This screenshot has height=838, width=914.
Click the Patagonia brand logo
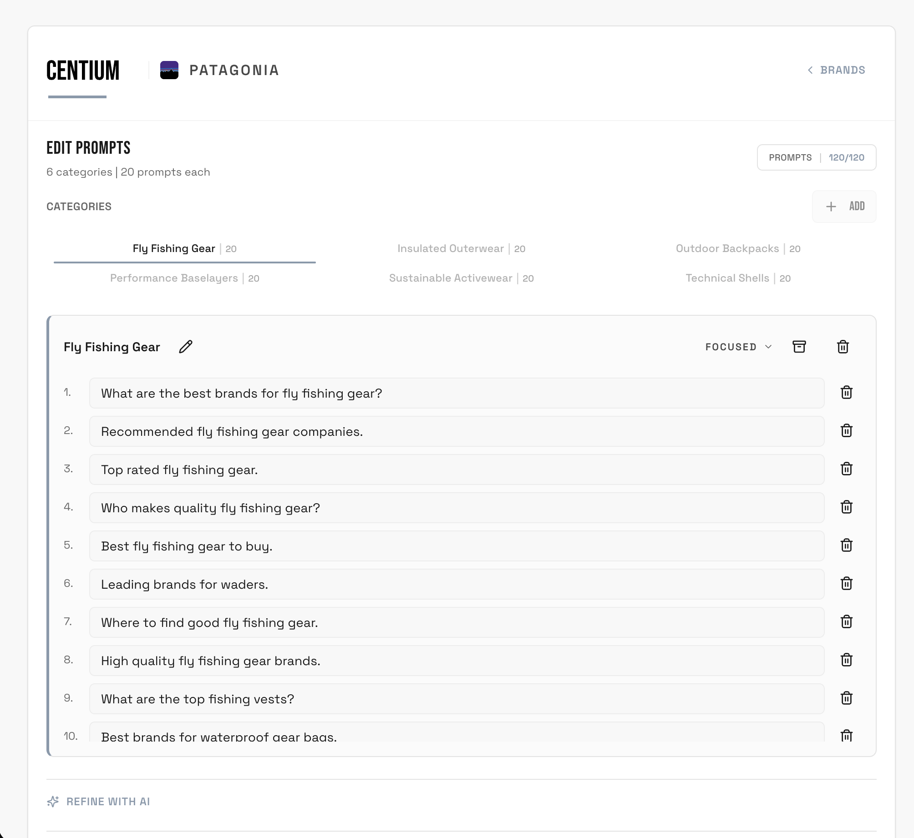169,70
